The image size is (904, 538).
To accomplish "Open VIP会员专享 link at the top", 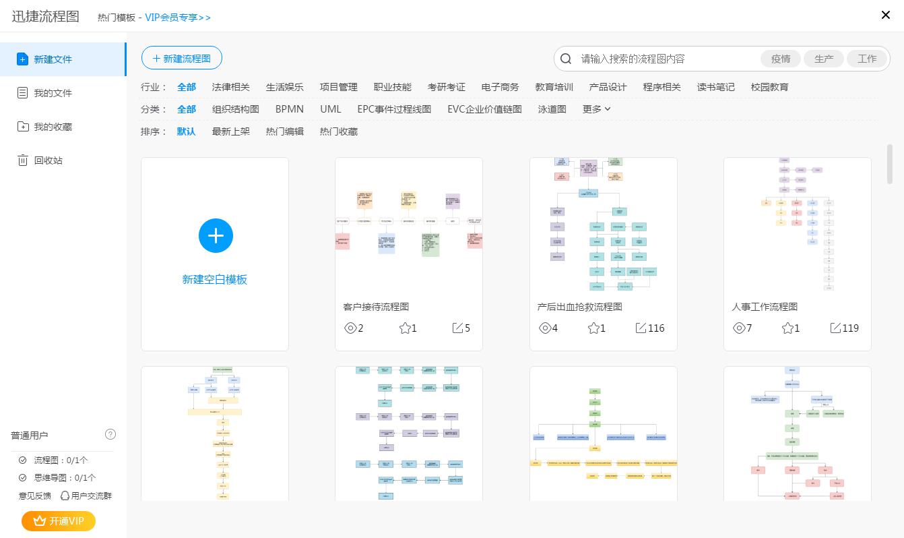I will 178,17.
